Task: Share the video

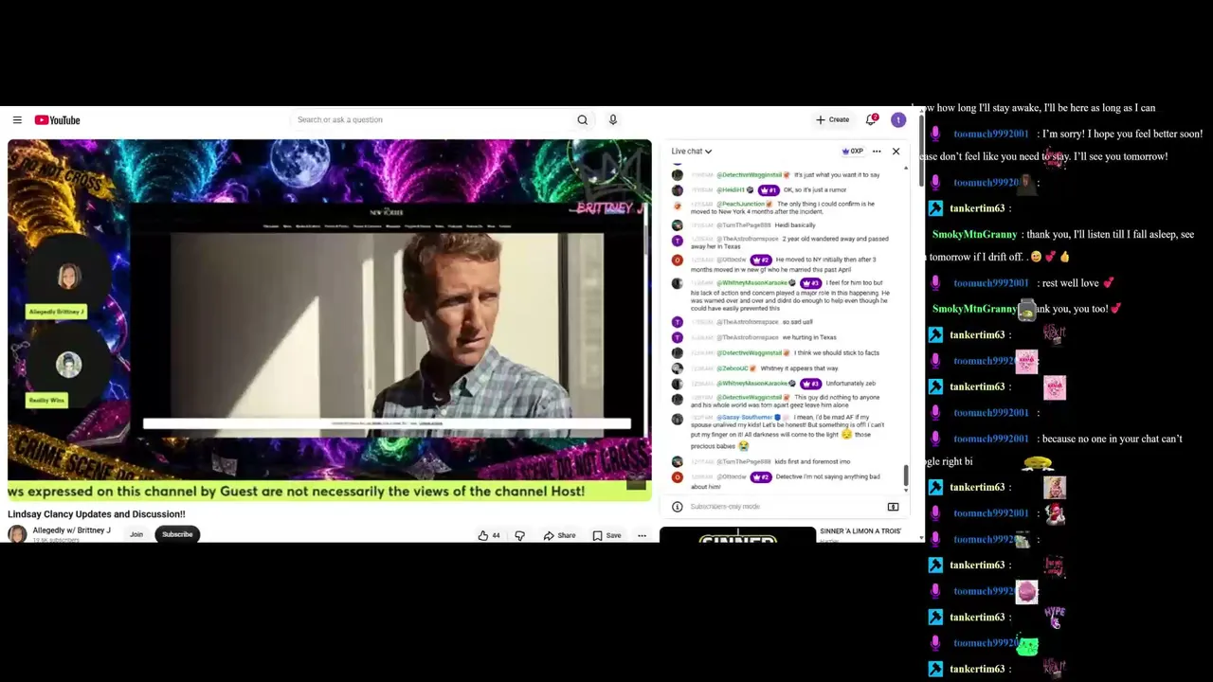Action: pos(559,535)
